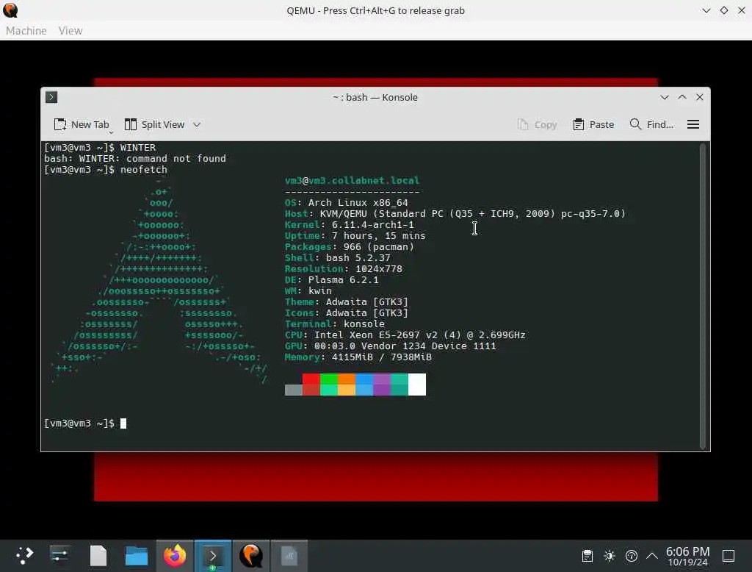
Task: Click the 'Shell: bash 5.2.37' line
Action: point(338,258)
